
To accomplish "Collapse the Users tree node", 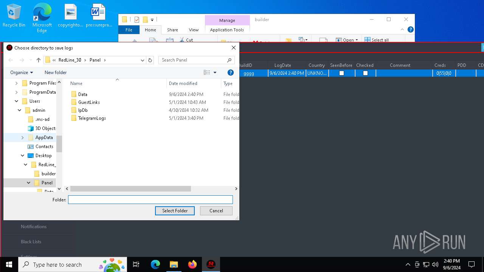I will coord(16,101).
